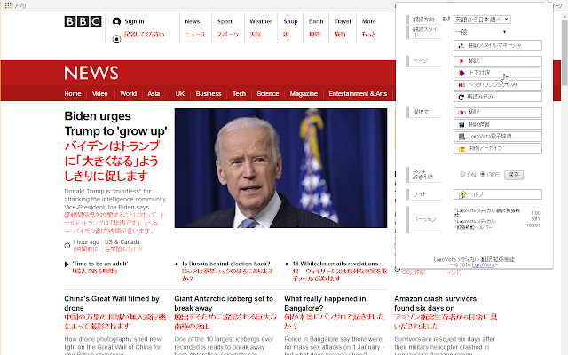Click the ヘッダ・リンク・タブのみ translation button
Screen dimensions: 568x355
point(498,85)
